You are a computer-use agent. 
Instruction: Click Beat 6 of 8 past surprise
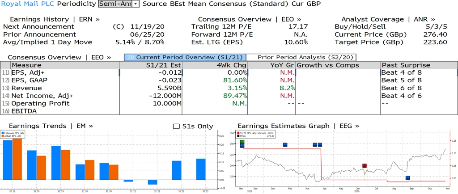point(402,88)
